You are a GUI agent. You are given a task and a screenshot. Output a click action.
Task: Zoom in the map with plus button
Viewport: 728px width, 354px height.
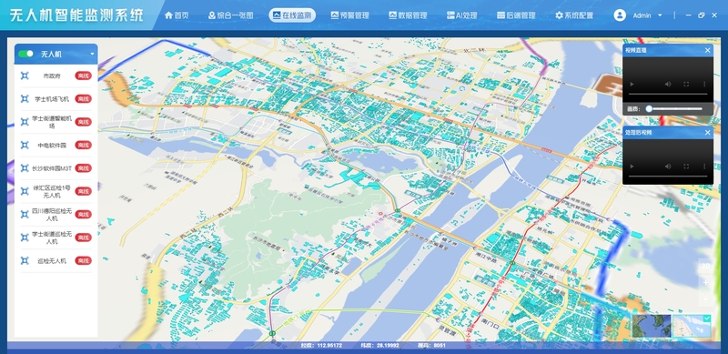coord(705,282)
